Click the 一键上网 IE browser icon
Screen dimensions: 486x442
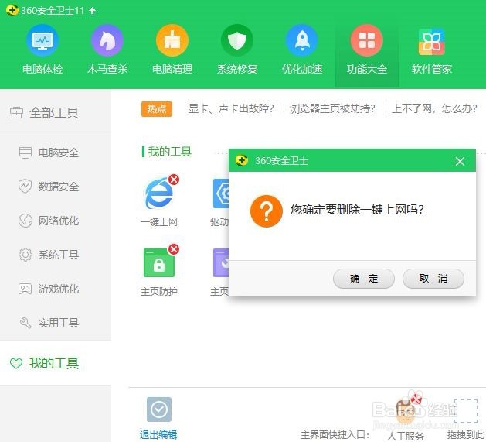tap(158, 195)
